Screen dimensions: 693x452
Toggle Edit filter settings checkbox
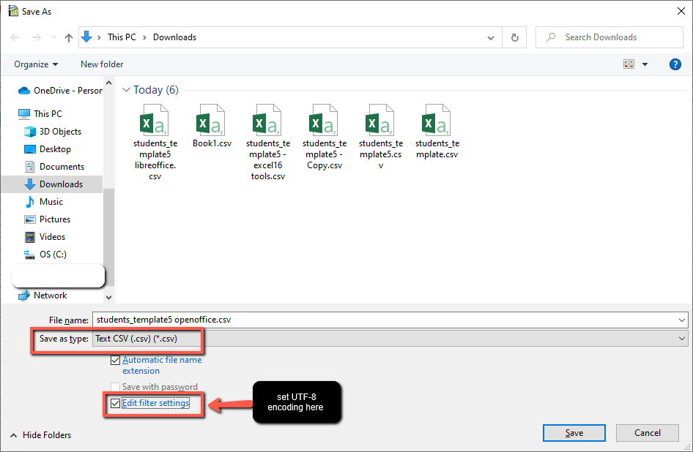tap(115, 403)
